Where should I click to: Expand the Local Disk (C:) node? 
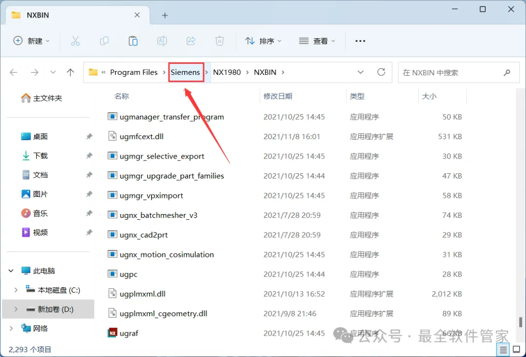coord(16,290)
